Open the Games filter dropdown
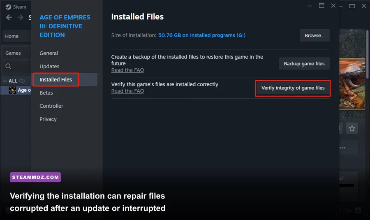Viewport: 370px width, 220px height. click(x=16, y=53)
